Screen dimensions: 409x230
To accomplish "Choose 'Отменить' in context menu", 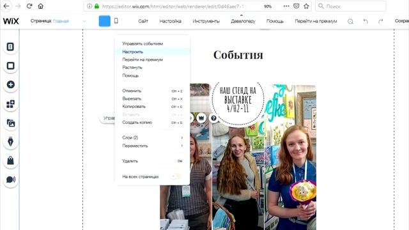I will (152, 91).
